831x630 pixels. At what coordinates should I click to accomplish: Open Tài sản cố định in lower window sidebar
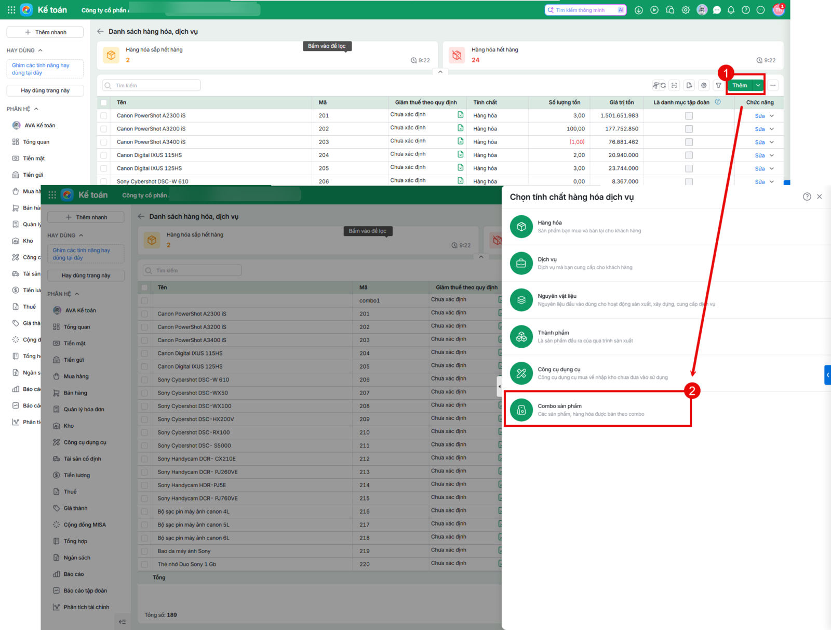[77, 459]
